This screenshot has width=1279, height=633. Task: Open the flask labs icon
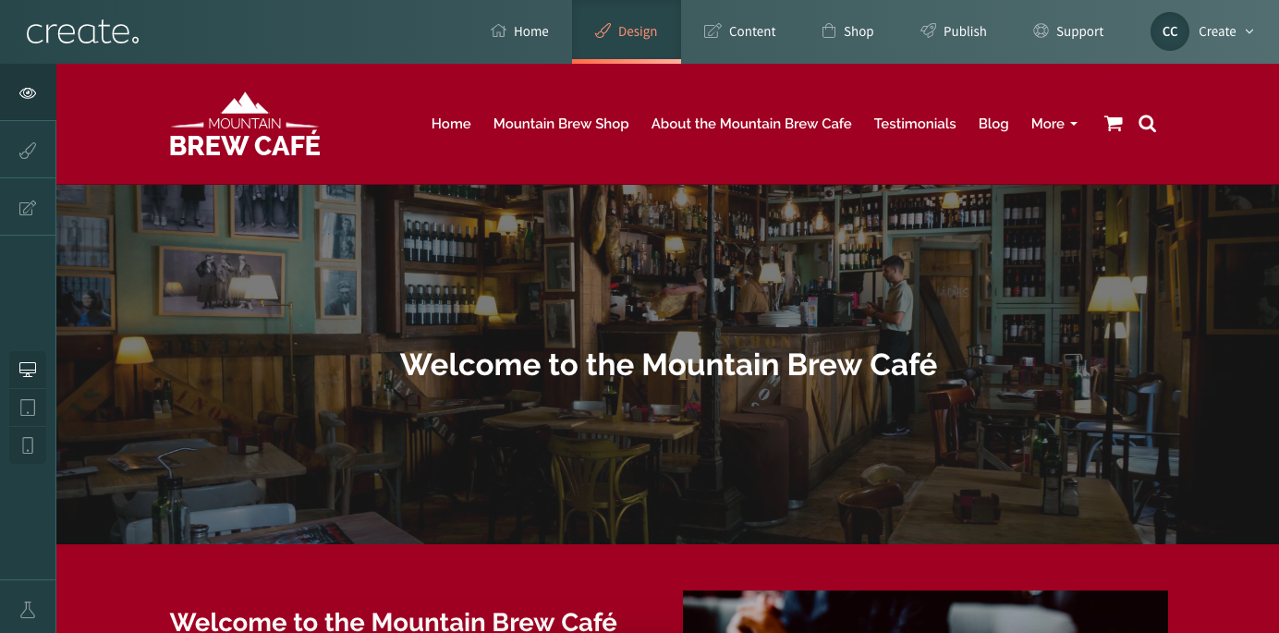28,610
